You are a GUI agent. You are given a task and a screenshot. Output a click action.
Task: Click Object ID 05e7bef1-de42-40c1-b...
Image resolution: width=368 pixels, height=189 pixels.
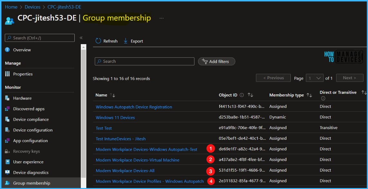pos(242,138)
